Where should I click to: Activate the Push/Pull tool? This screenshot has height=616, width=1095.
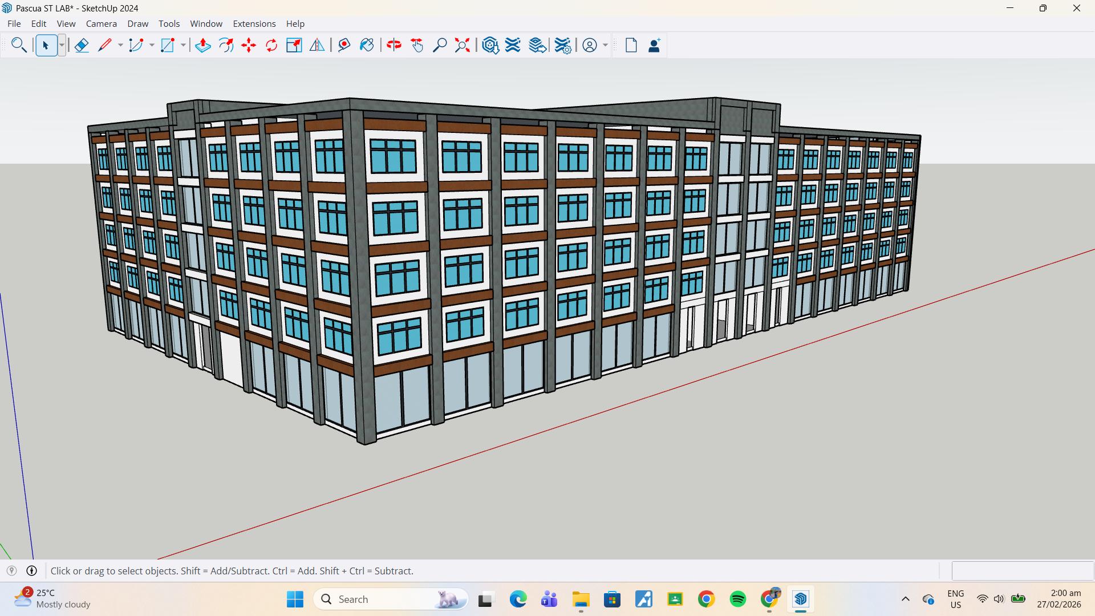pyautogui.click(x=203, y=45)
